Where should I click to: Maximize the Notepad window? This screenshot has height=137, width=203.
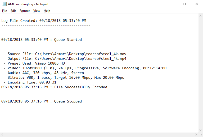click(x=184, y=4)
